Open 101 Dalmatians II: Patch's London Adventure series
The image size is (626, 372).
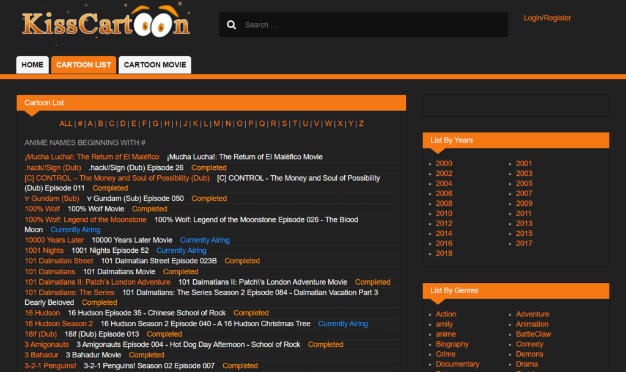(x=97, y=282)
